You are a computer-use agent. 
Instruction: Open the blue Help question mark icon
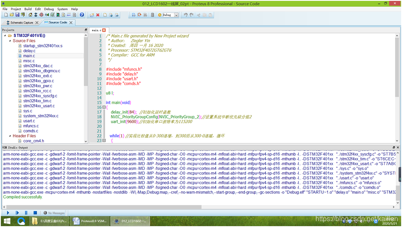pyautogui.click(x=82, y=15)
